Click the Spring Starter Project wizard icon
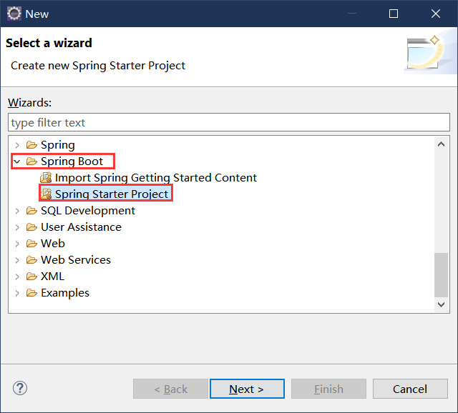The height and width of the screenshot is (413, 458). click(47, 194)
